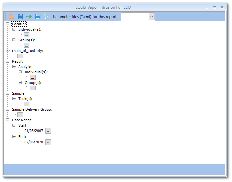Viewport: 232px width, 182px height.
Task: Collapse the Task(s) node
Action: pyautogui.click(x=14, y=99)
